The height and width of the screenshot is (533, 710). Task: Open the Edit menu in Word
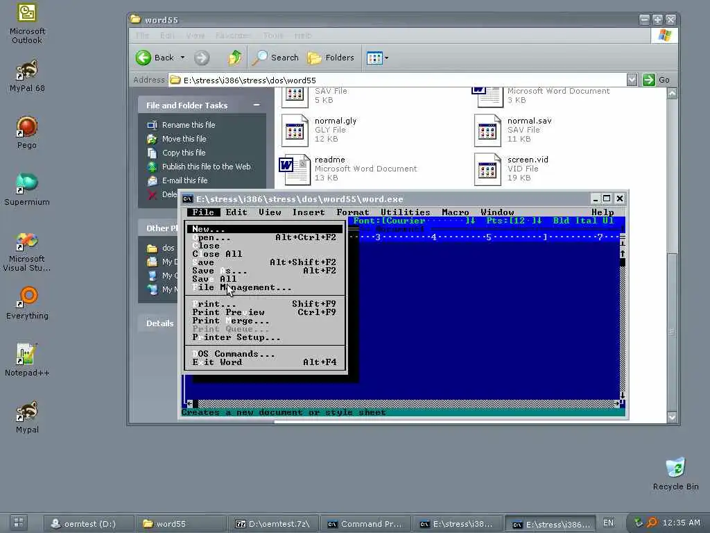coord(236,212)
